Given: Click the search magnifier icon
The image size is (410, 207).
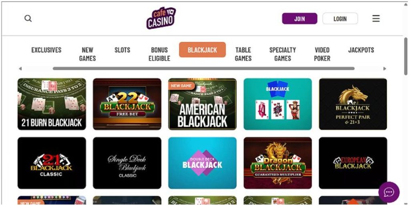Looking at the screenshot, I should (x=28, y=18).
